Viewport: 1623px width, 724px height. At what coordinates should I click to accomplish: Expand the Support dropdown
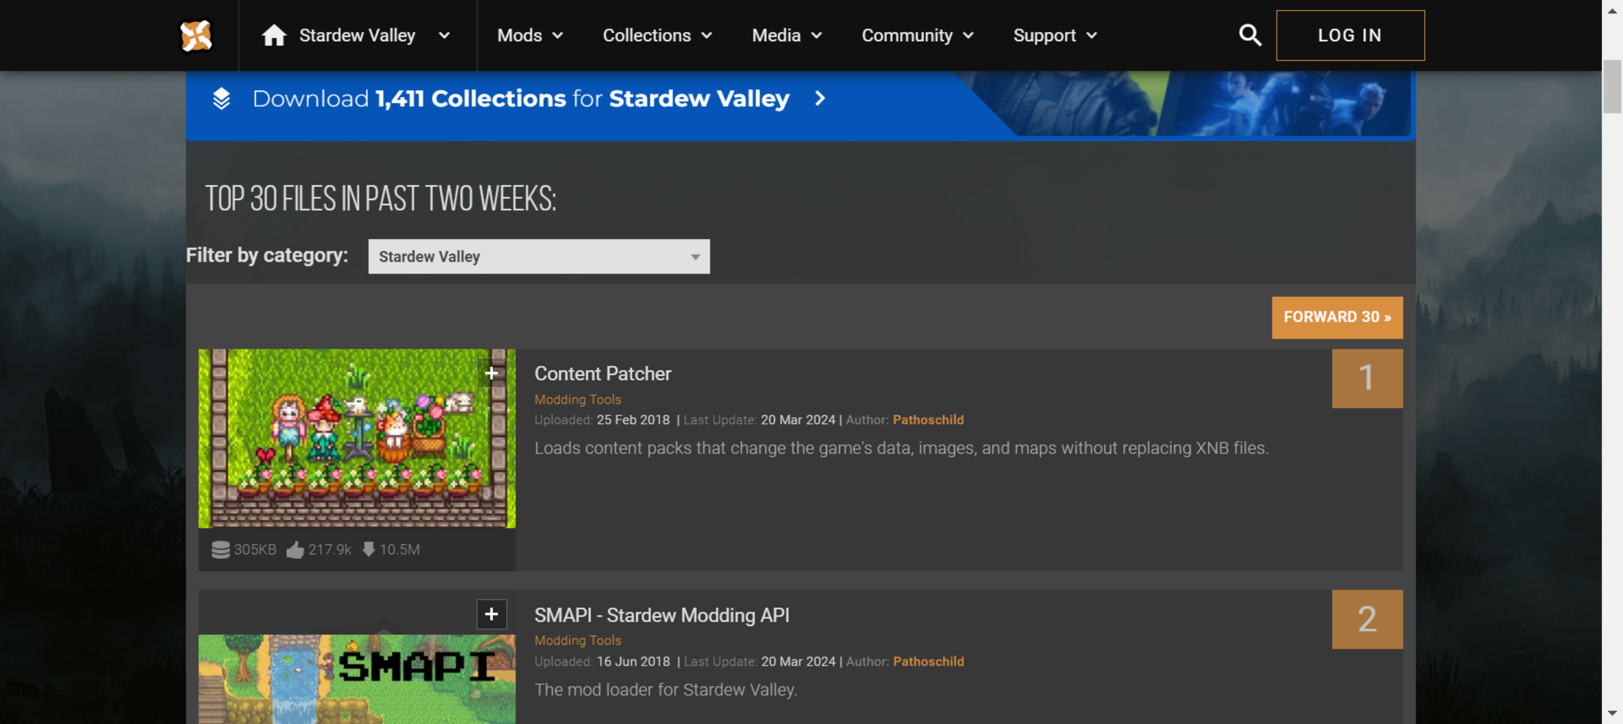click(x=1054, y=35)
